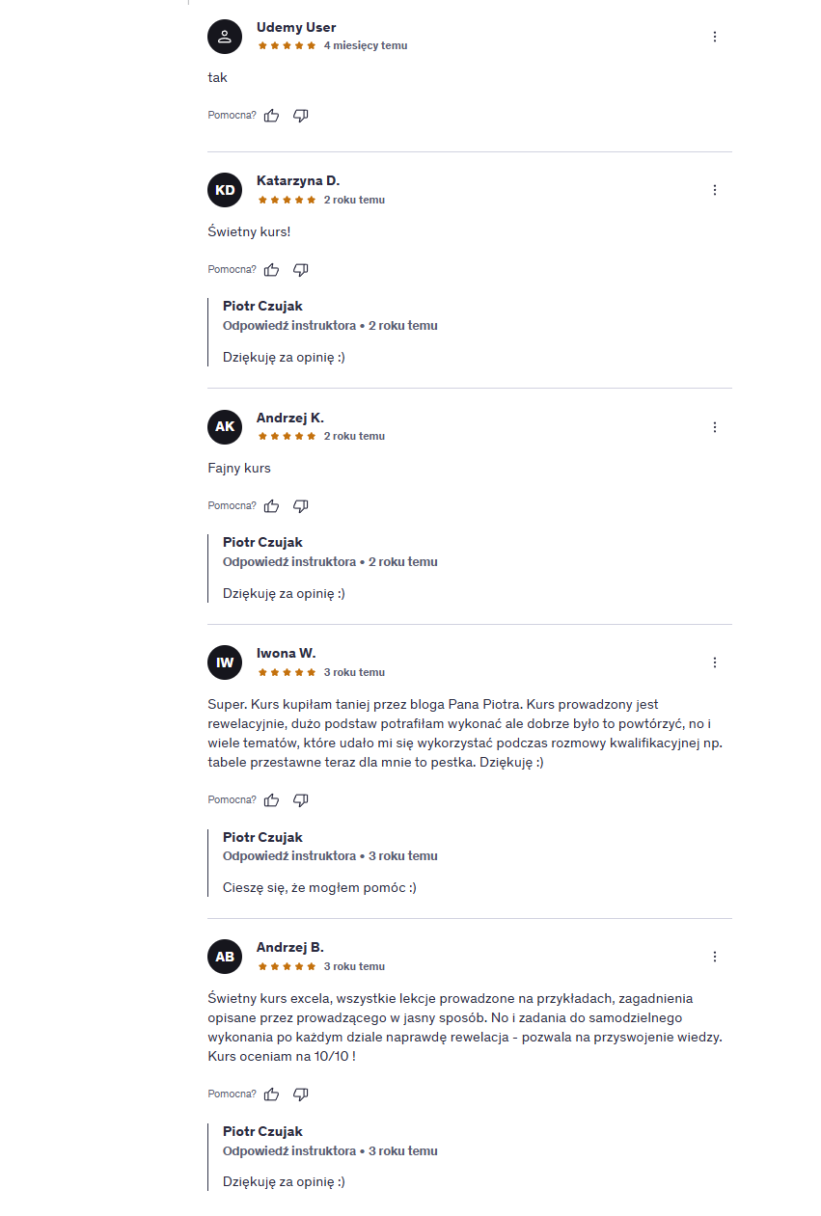Thumbs down Iwona W.'s review
Viewport: 821px width, 1216px height.
point(301,800)
